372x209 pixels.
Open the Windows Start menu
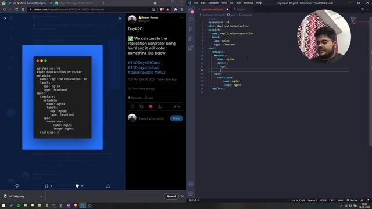[x=3, y=206]
